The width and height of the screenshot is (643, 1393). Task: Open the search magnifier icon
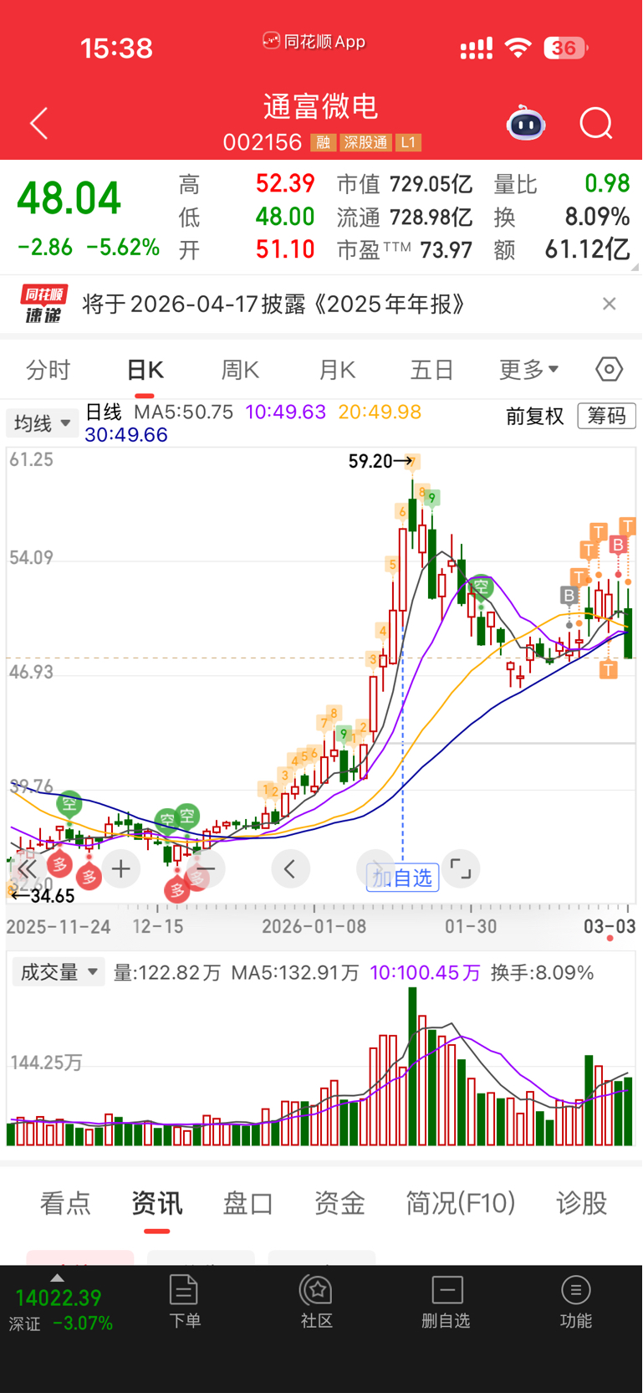coord(596,124)
